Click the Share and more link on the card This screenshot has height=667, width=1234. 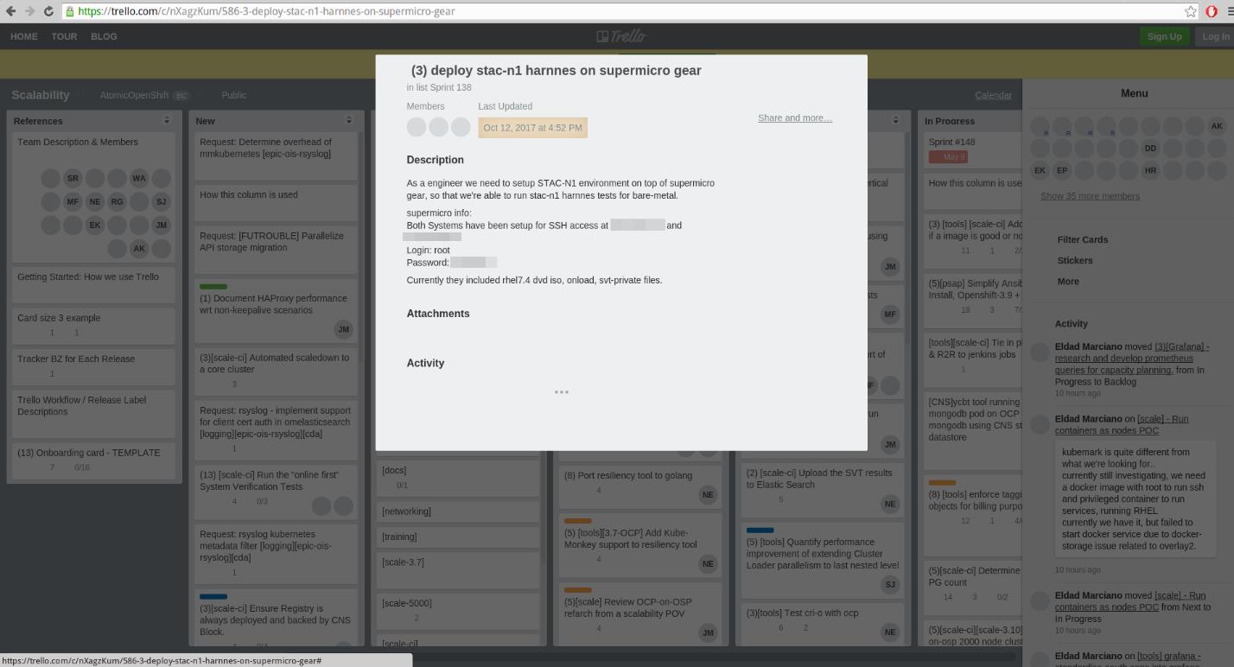(794, 118)
